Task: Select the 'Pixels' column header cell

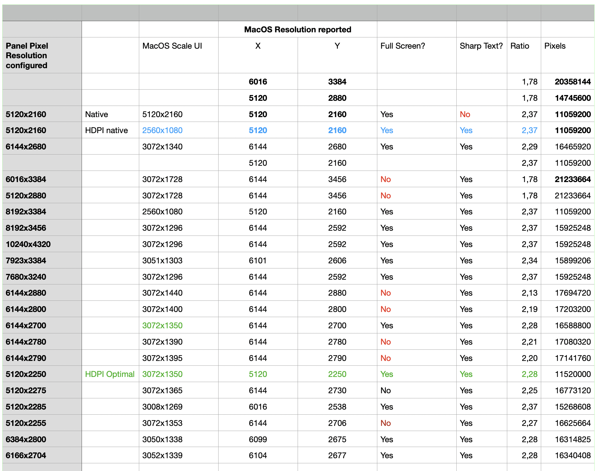Action: click(555, 46)
